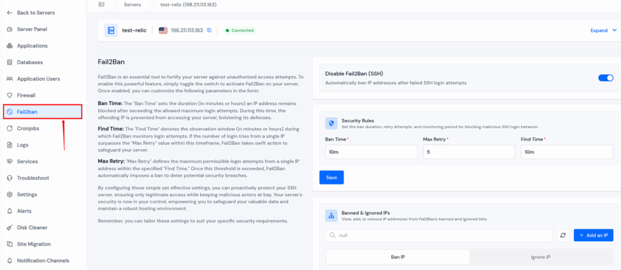621x270 pixels.
Task: Click the Troubleshoot headset icon
Action: [9, 178]
